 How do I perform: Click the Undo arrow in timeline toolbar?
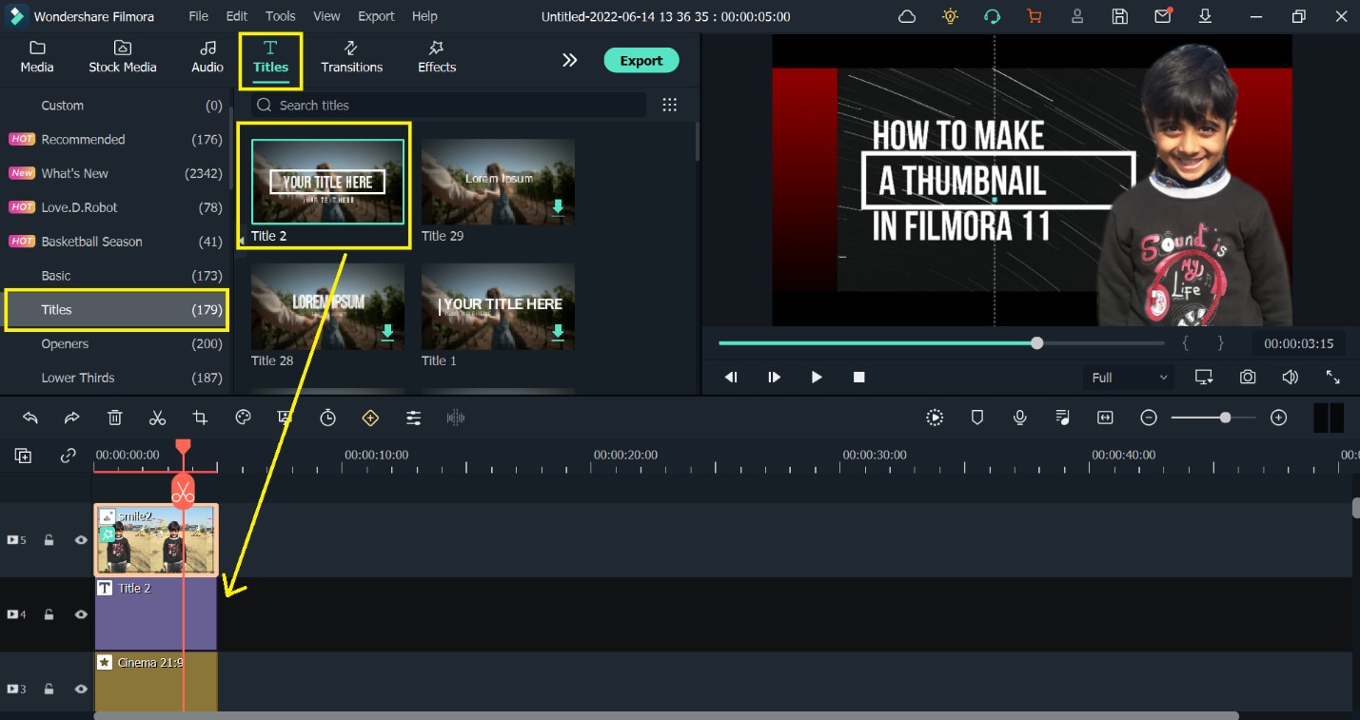[30, 418]
